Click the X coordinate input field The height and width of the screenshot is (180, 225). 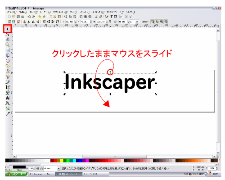(x=70, y=22)
